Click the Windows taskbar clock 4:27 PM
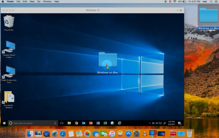The height and width of the screenshot is (138, 219). pos(172,123)
